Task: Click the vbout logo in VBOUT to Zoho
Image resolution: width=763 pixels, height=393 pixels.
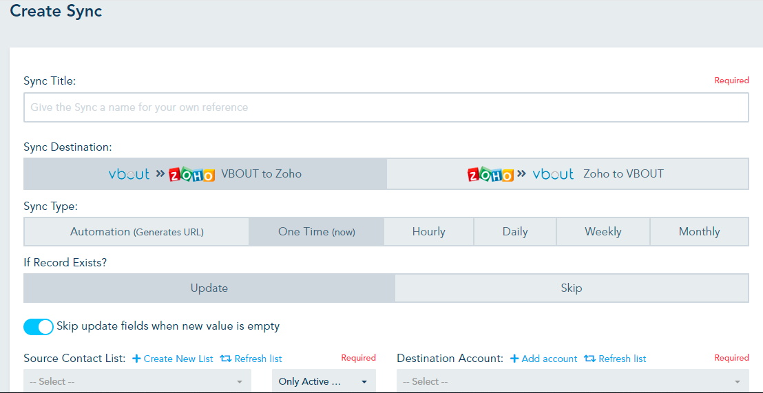Action: [129, 174]
